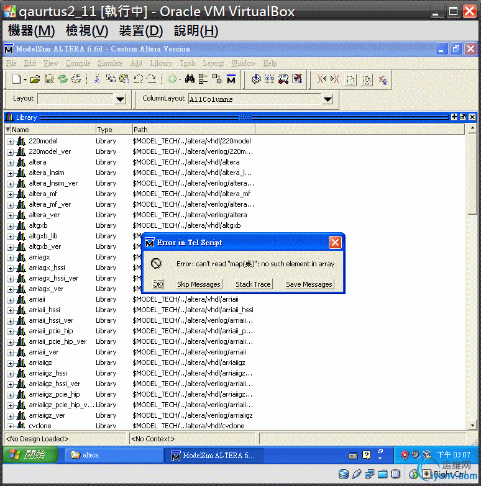Click the Path column header

(x=193, y=130)
